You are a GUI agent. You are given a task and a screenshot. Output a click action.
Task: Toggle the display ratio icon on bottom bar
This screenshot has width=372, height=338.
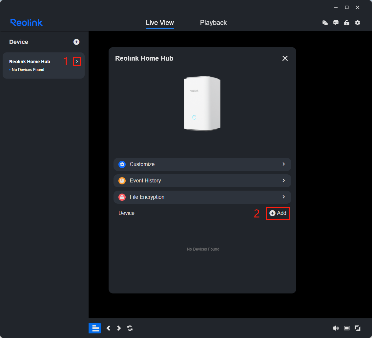point(346,328)
